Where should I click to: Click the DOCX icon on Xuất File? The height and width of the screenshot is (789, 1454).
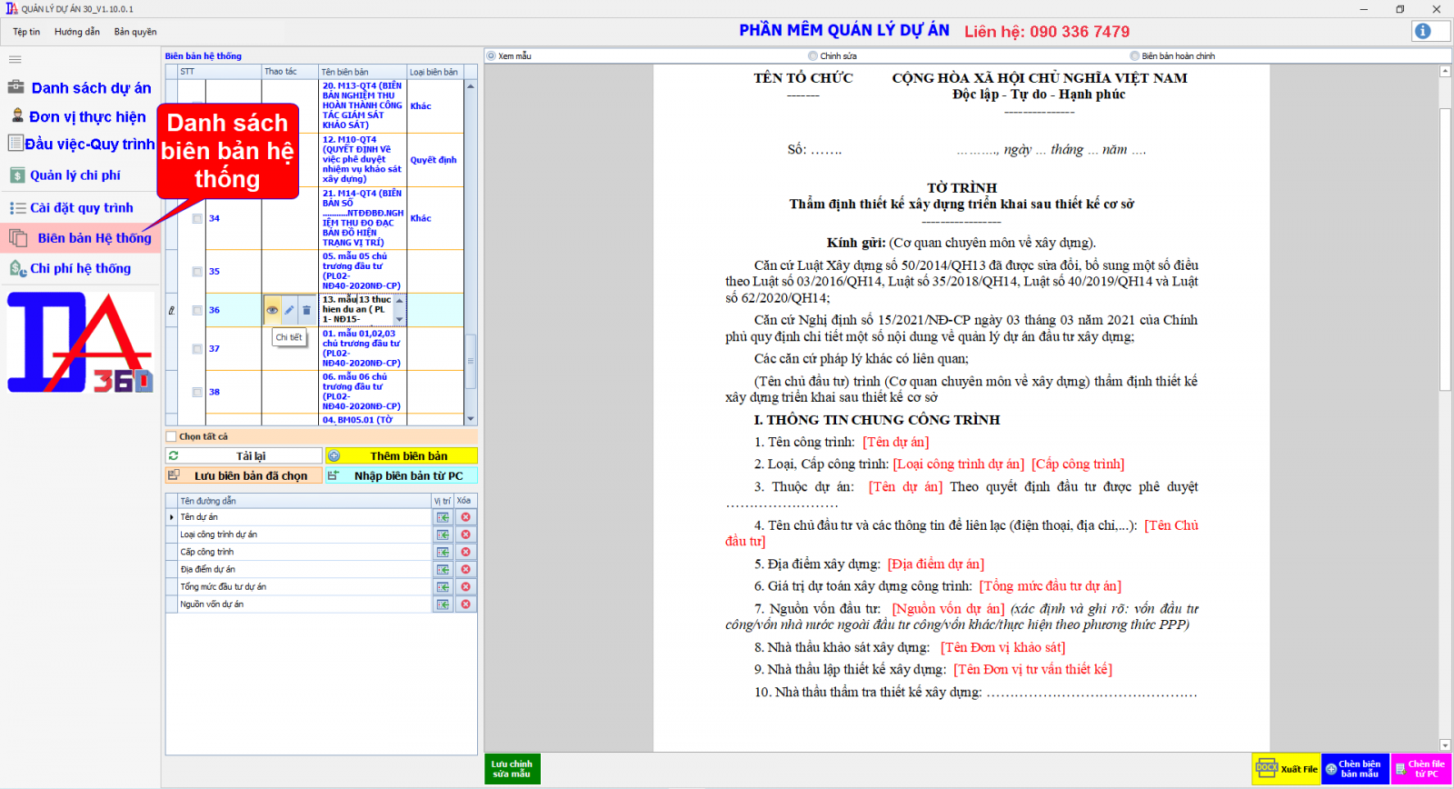[1267, 768]
